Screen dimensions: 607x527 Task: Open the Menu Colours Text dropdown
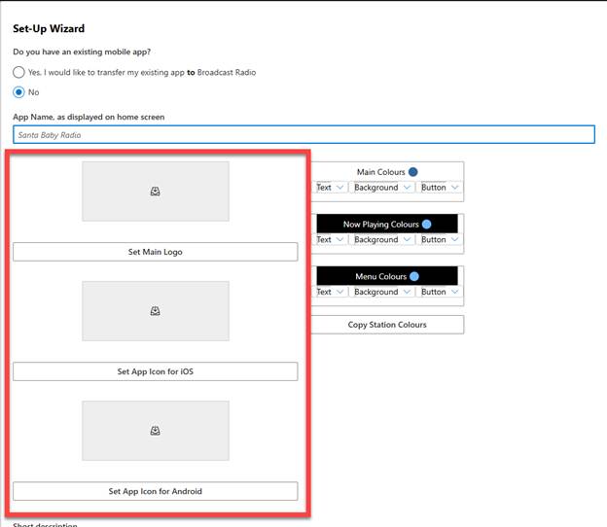pyautogui.click(x=330, y=292)
